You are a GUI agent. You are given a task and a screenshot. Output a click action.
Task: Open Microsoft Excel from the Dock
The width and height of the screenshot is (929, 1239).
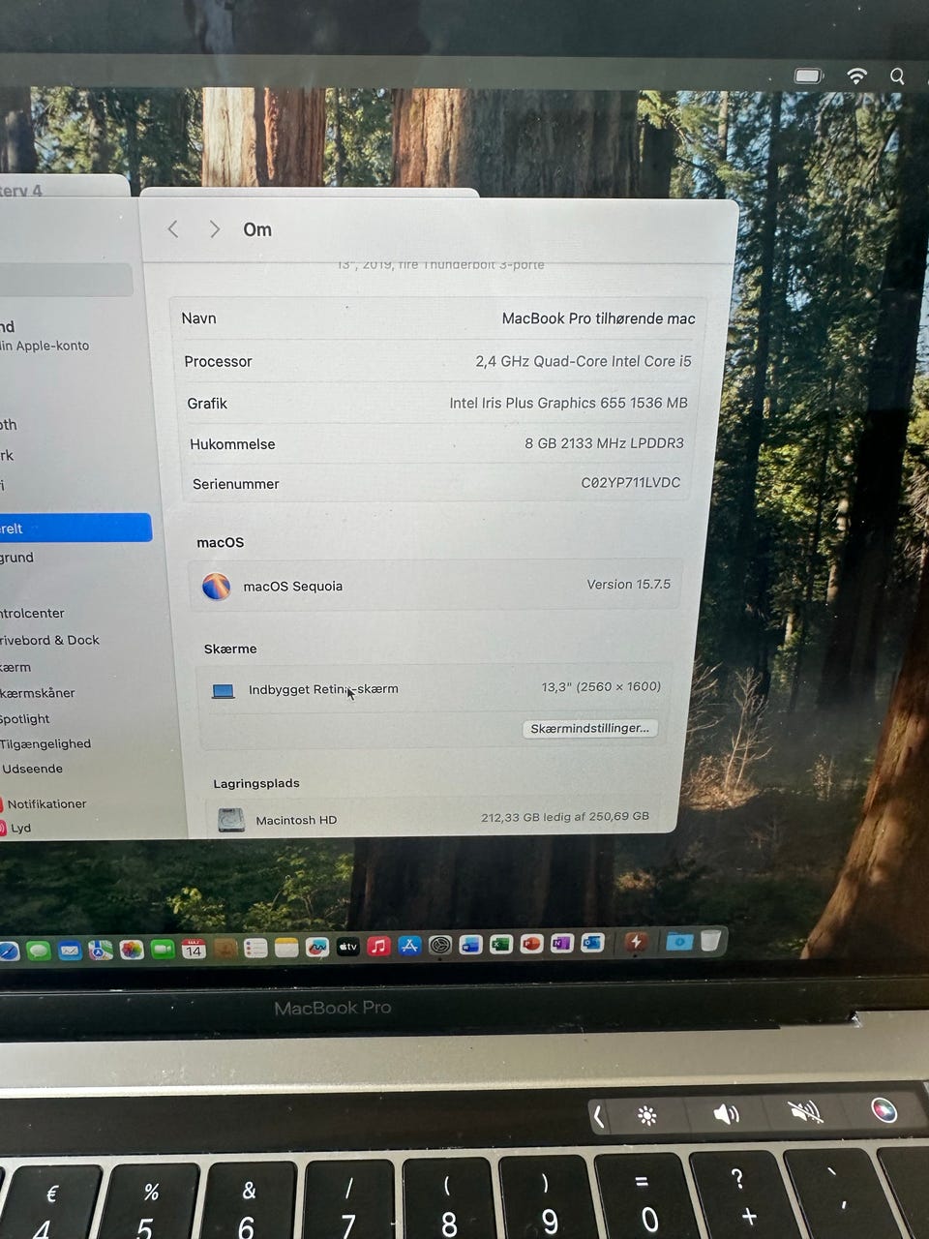tap(500, 944)
